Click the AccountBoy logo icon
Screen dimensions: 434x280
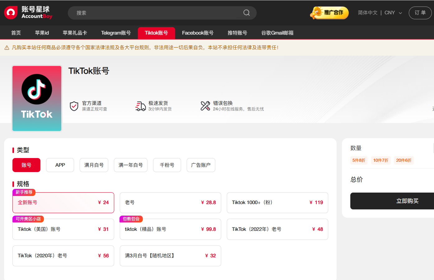pyautogui.click(x=11, y=13)
